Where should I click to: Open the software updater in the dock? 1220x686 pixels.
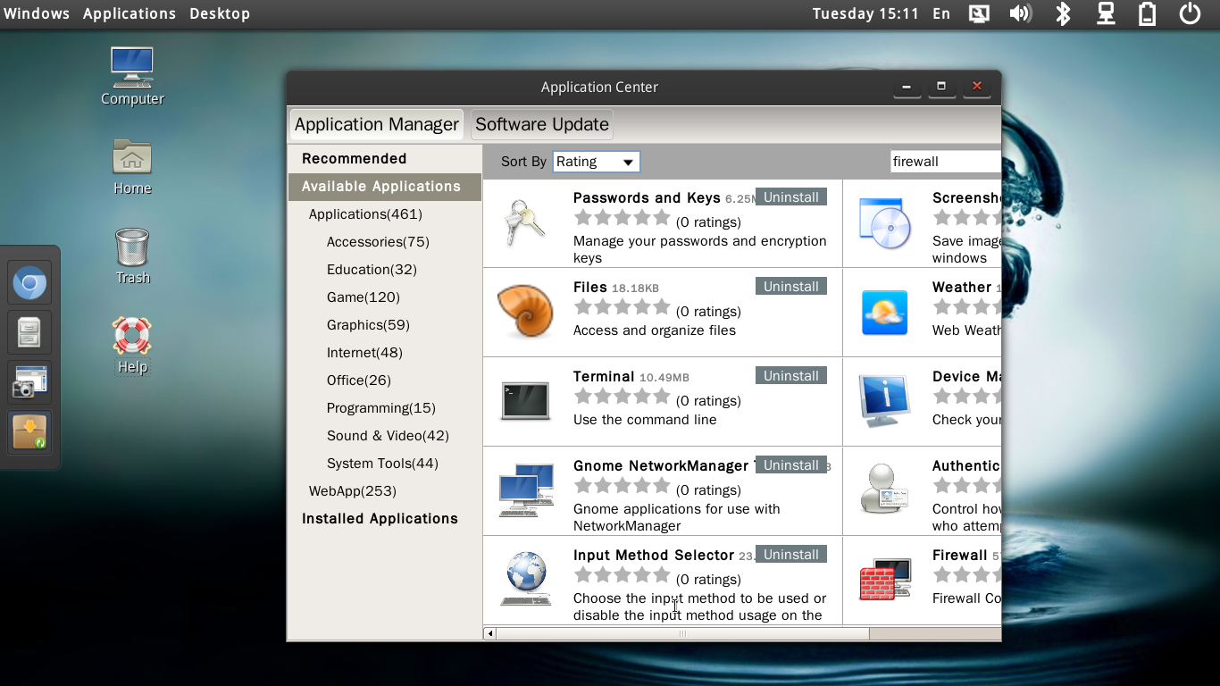29,432
